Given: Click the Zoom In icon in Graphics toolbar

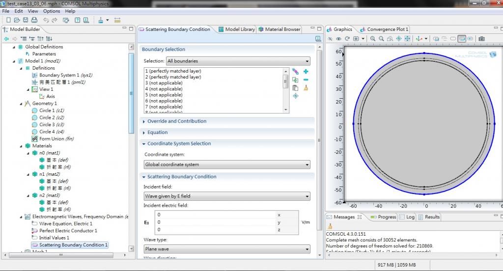Looking at the screenshot, I should point(373,38).
